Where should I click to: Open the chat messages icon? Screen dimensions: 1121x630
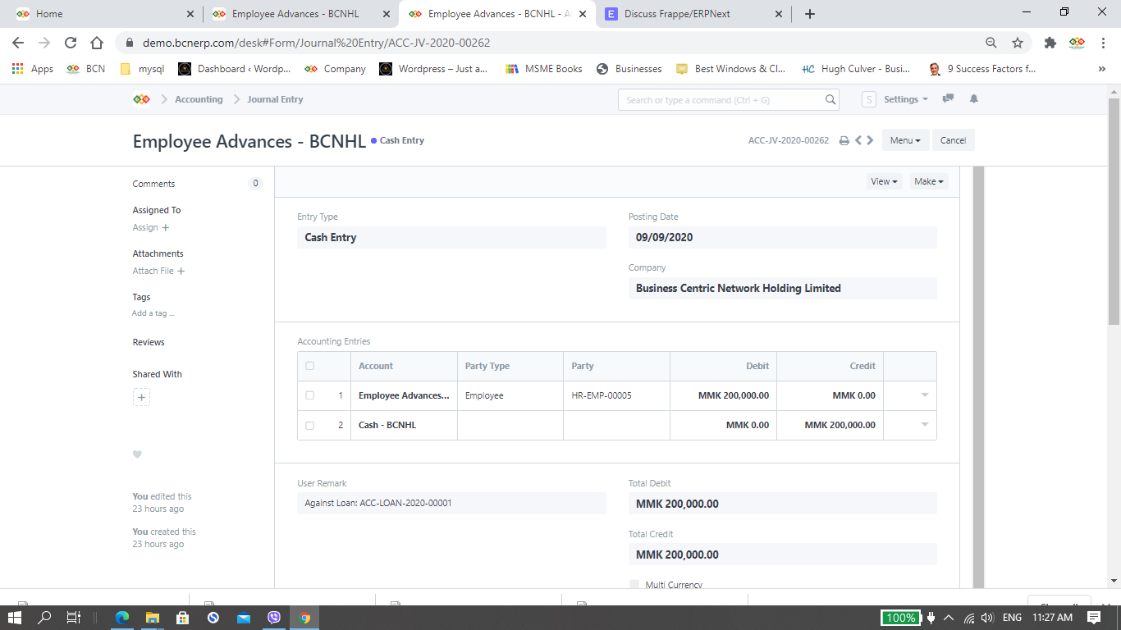pyautogui.click(x=948, y=99)
